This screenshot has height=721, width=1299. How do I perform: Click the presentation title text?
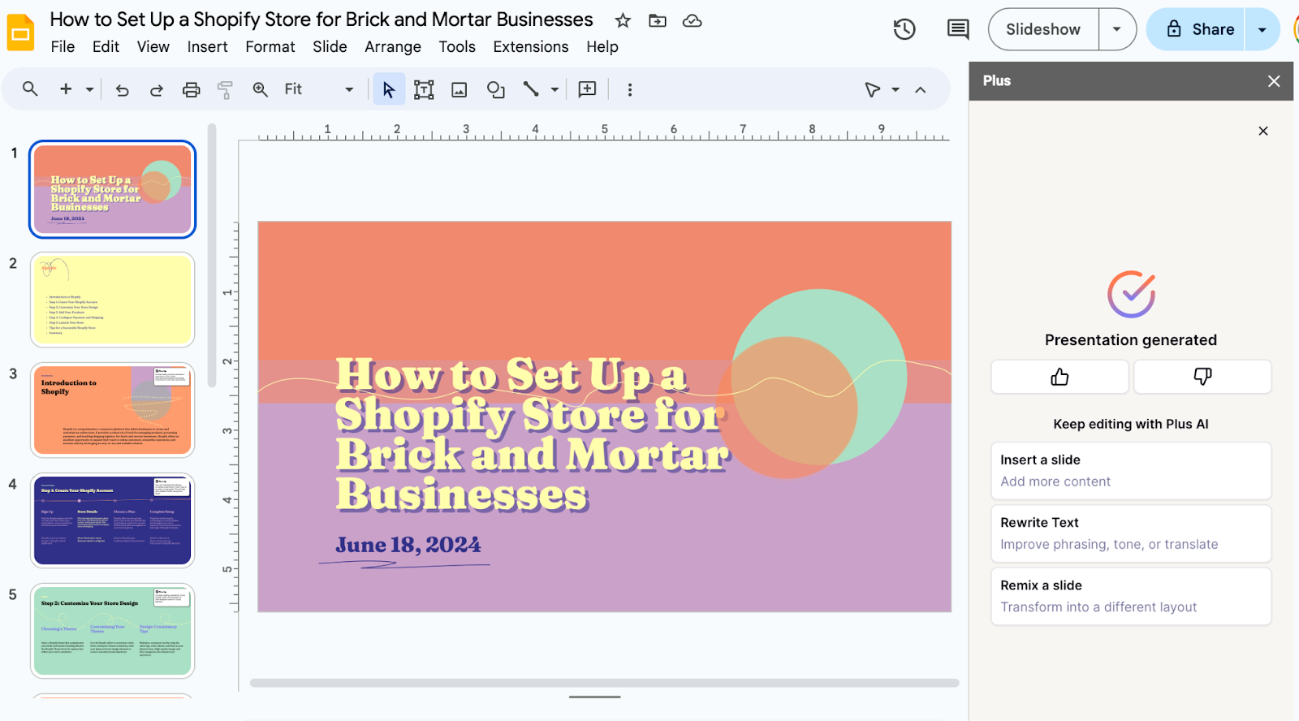(x=322, y=19)
